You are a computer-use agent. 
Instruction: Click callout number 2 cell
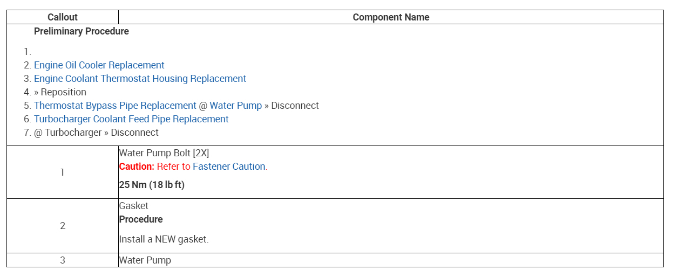click(63, 226)
